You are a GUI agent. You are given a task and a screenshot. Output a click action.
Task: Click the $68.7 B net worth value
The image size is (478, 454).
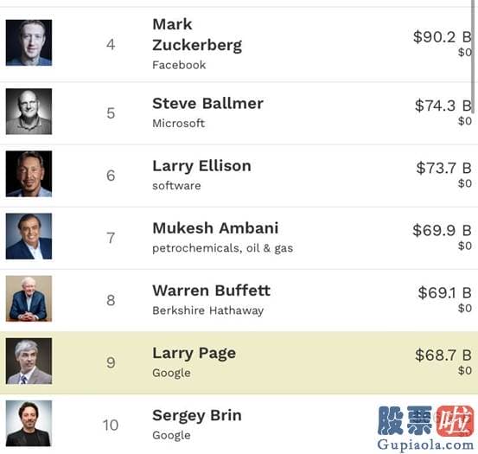point(443,355)
